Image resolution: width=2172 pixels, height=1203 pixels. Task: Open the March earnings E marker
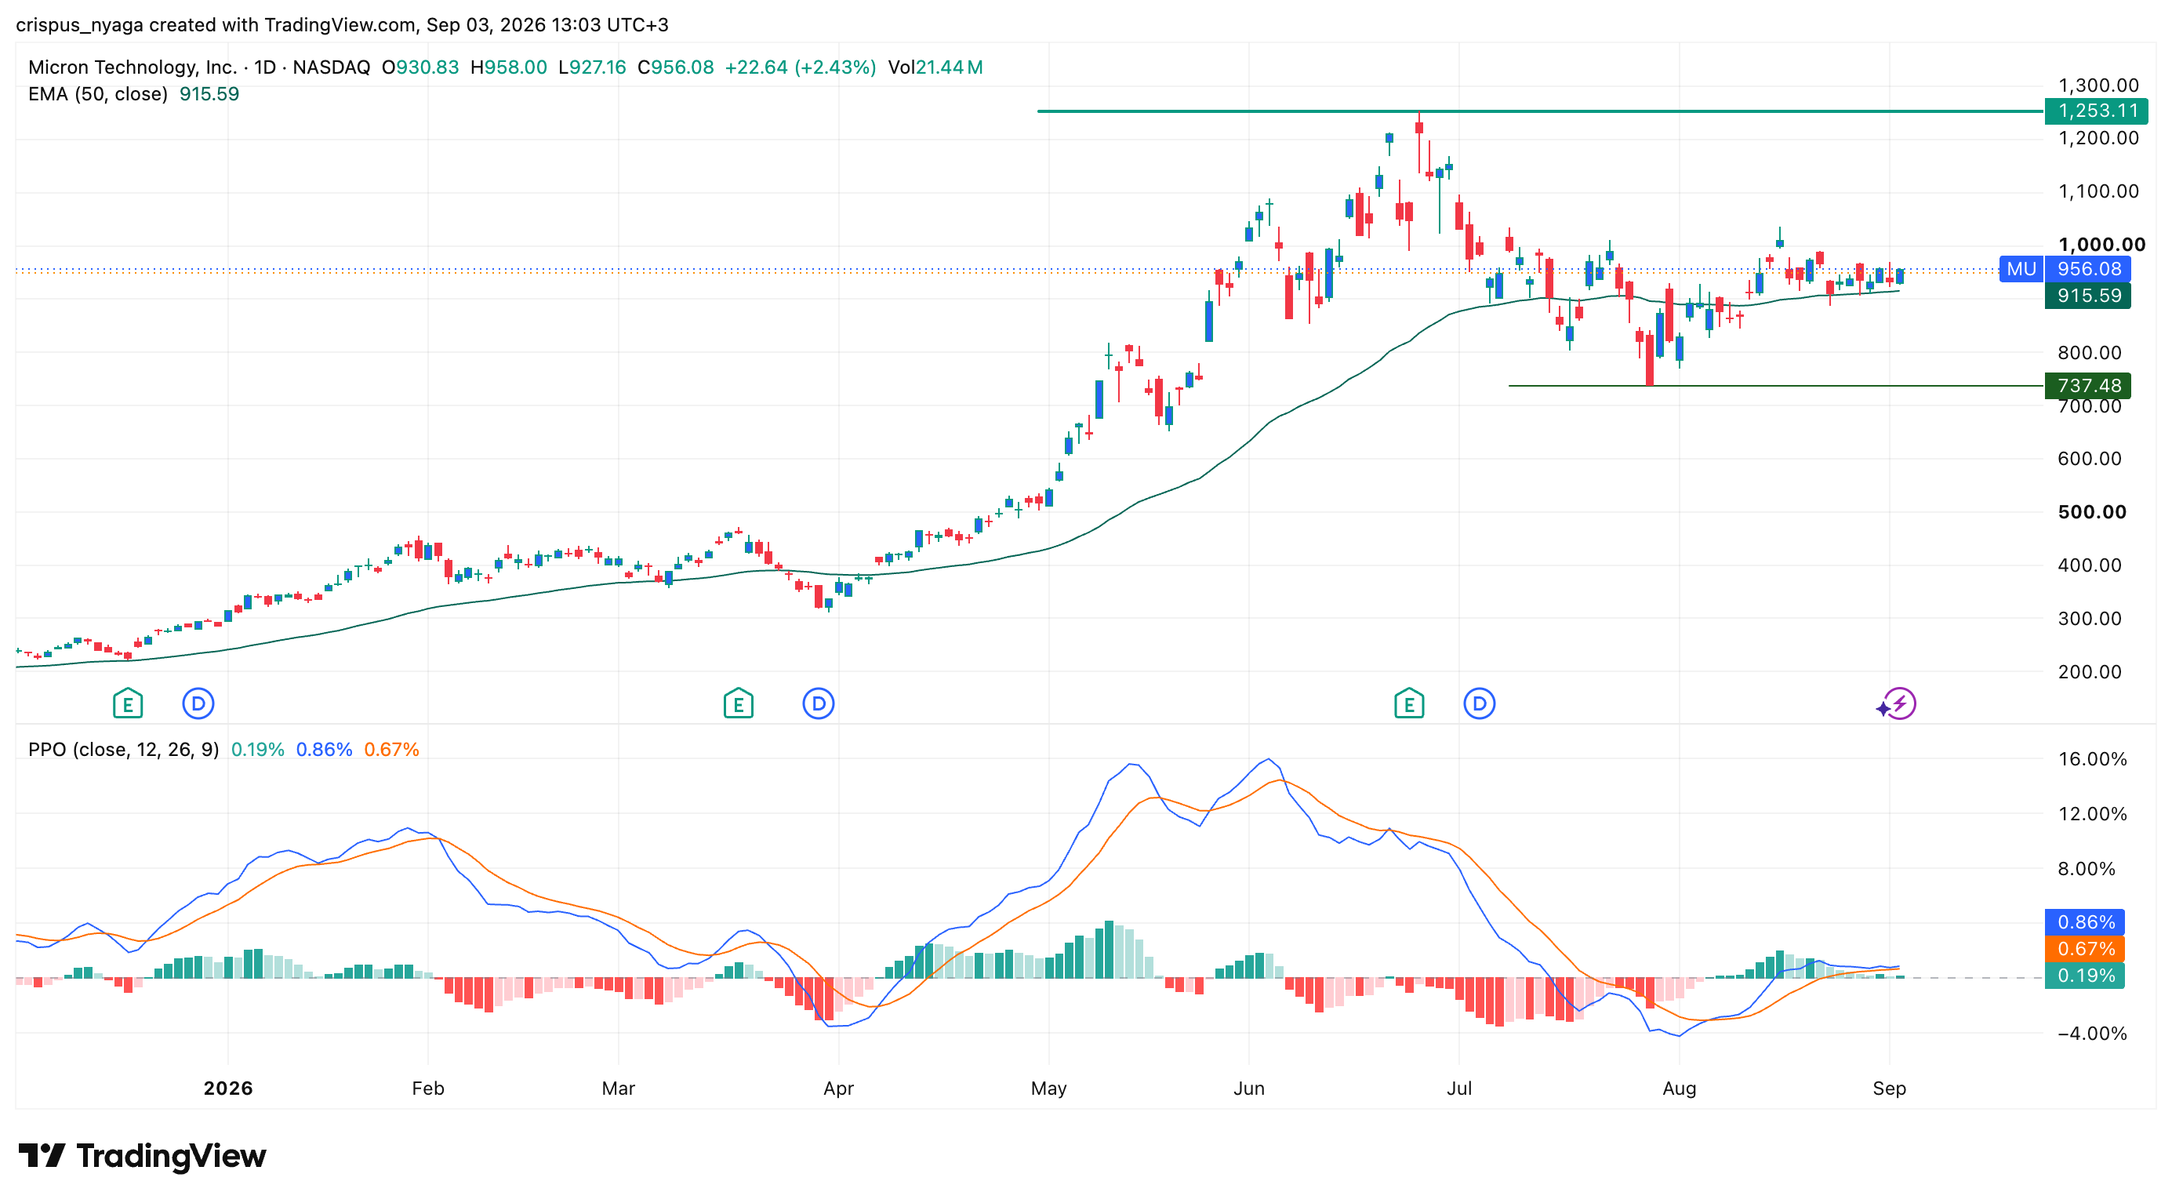point(738,703)
